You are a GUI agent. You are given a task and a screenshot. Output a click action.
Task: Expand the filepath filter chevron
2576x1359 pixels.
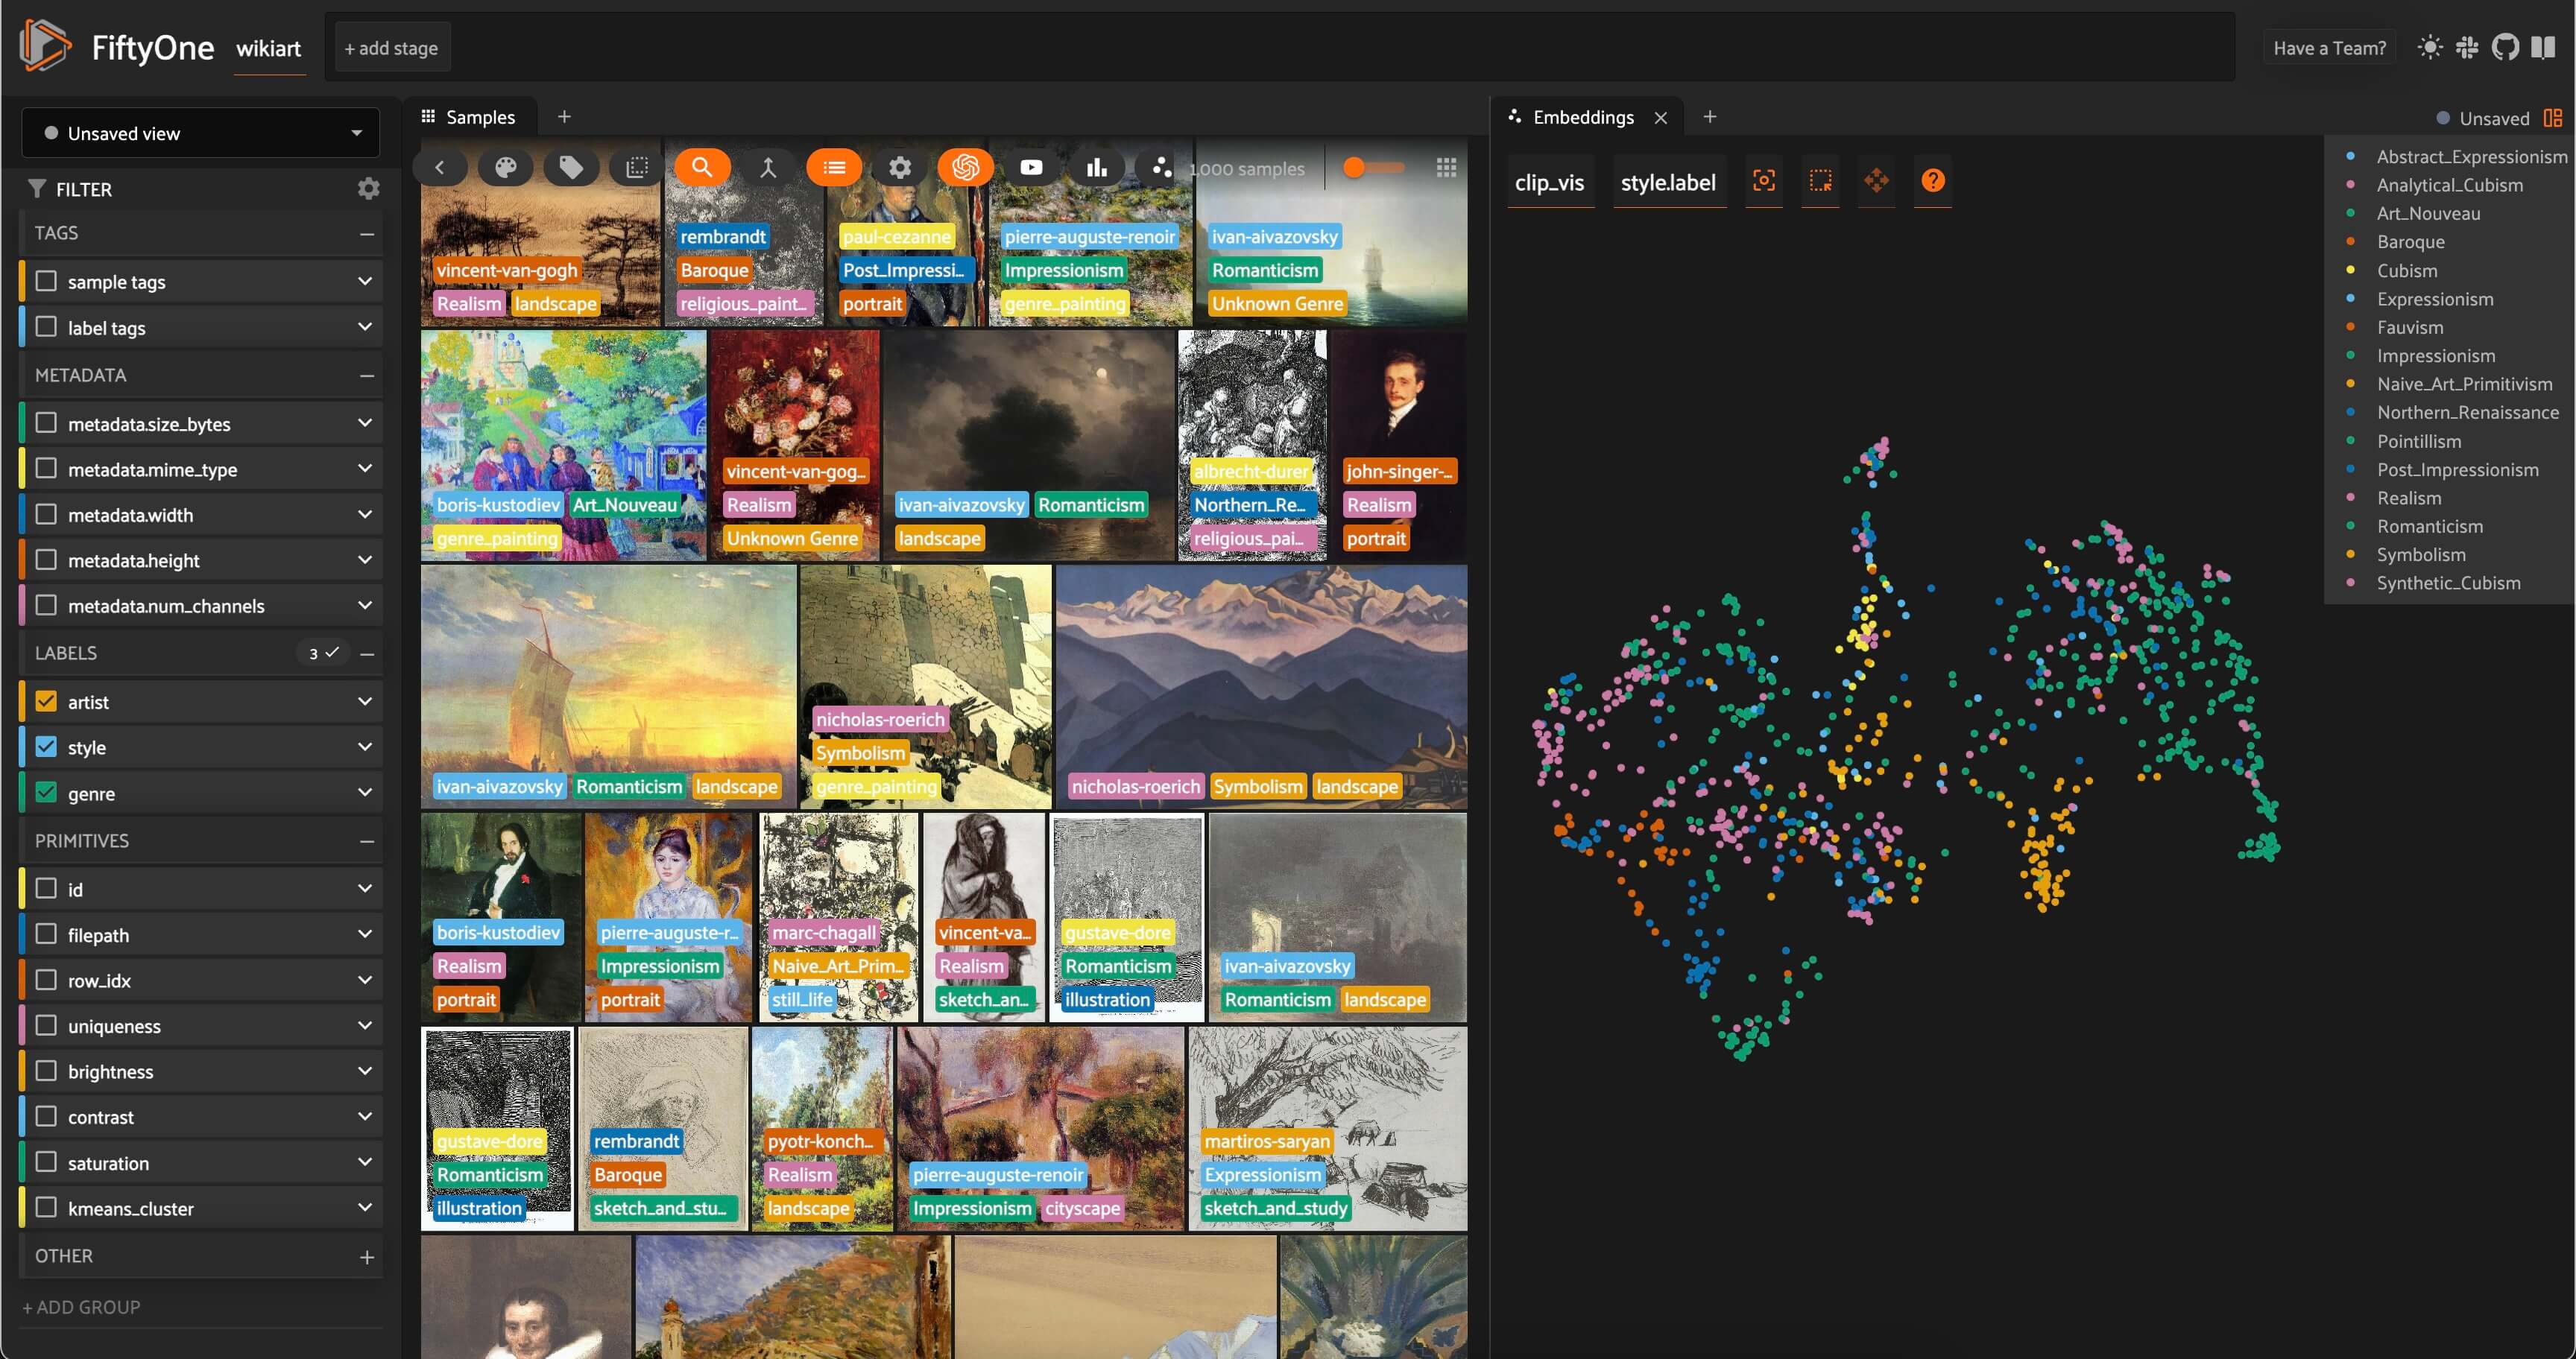click(x=365, y=934)
